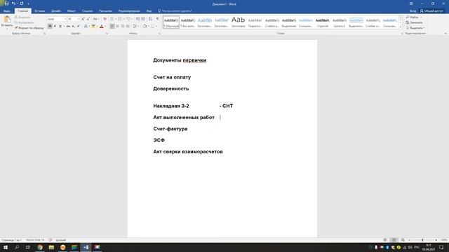Click the Format Painter (Формат по образцу)
Viewport: 449px width, 252px height.
click(29, 28)
